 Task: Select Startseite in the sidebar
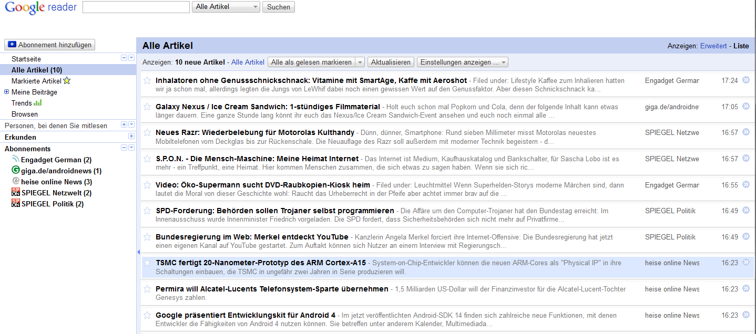26,59
